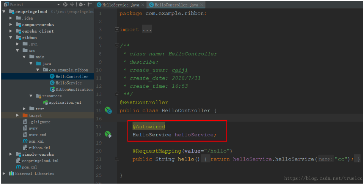The height and width of the screenshot is (184, 363).
Task: Click autowired dependency gutter icon on line 18
Action: [108, 134]
